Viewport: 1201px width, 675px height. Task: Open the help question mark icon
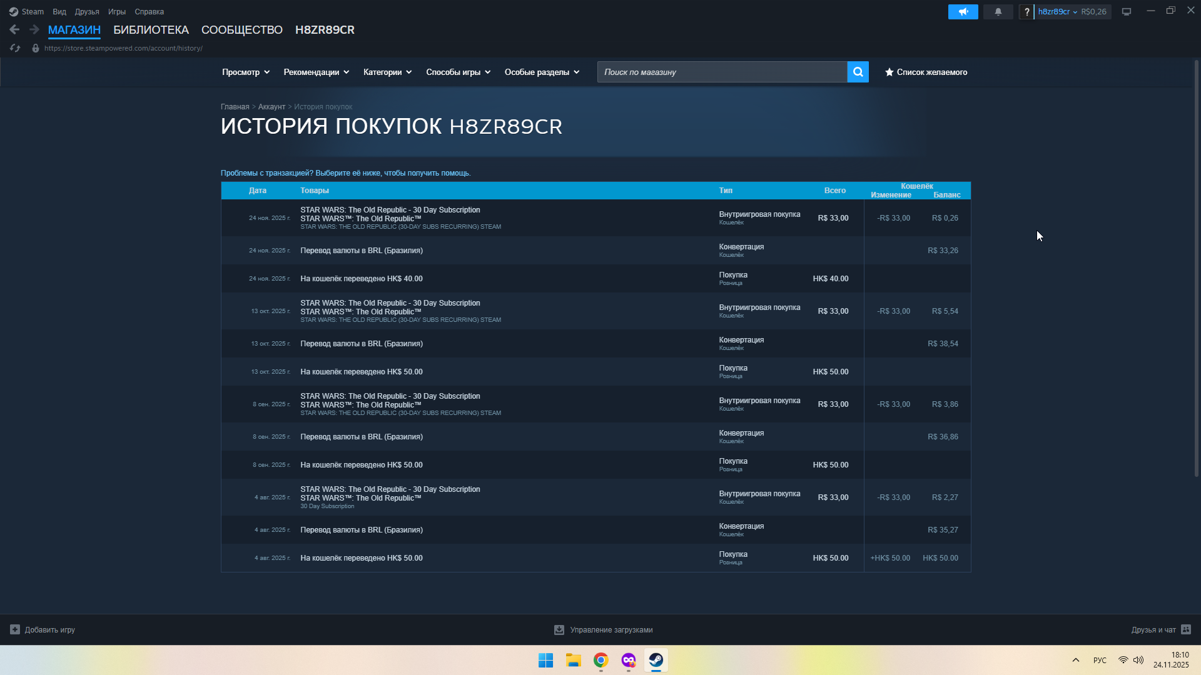(x=1026, y=12)
